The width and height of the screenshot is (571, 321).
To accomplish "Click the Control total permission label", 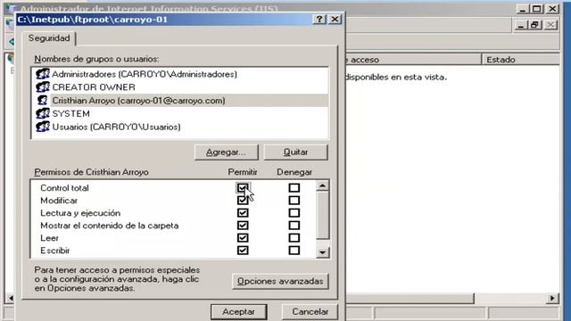I will 64,188.
